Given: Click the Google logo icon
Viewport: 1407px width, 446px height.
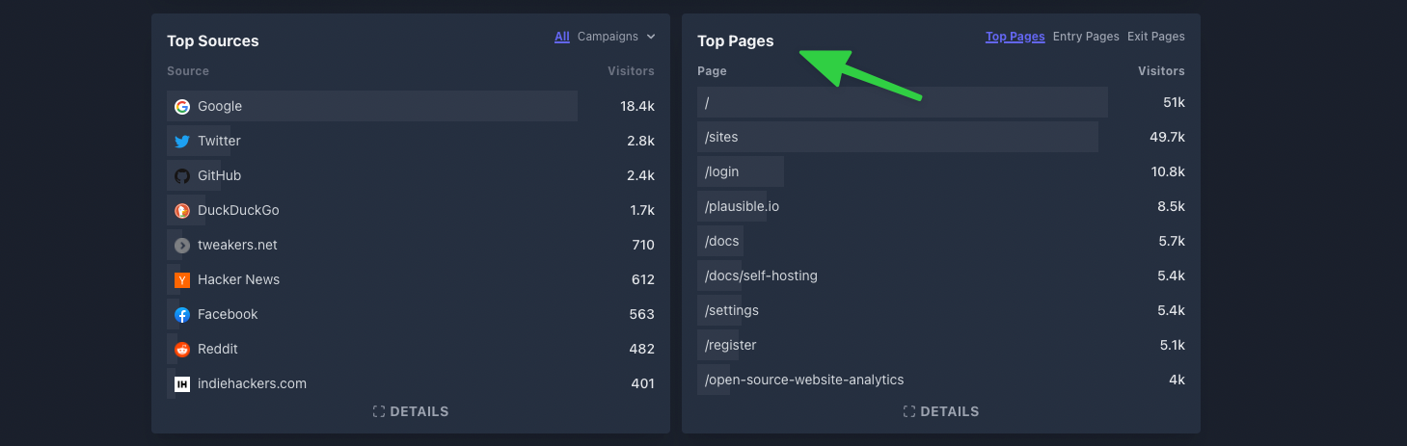Looking at the screenshot, I should (182, 106).
